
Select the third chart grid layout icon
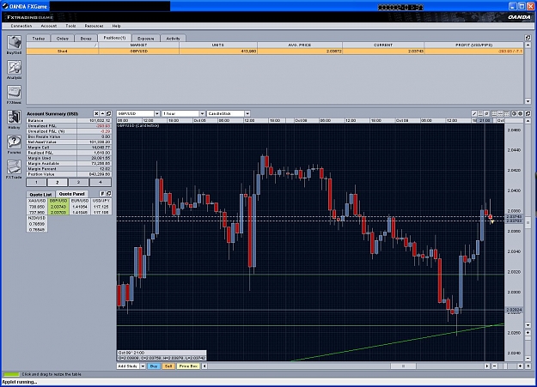tap(507, 113)
